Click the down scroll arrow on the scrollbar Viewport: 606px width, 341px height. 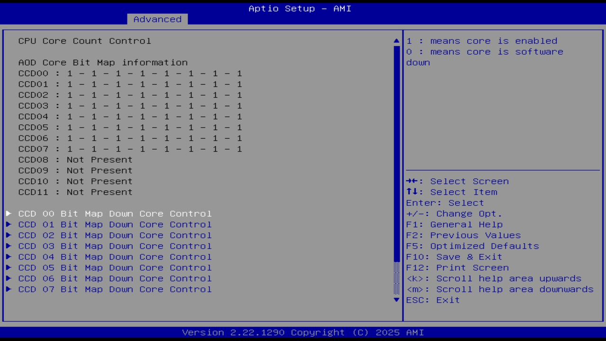(396, 300)
